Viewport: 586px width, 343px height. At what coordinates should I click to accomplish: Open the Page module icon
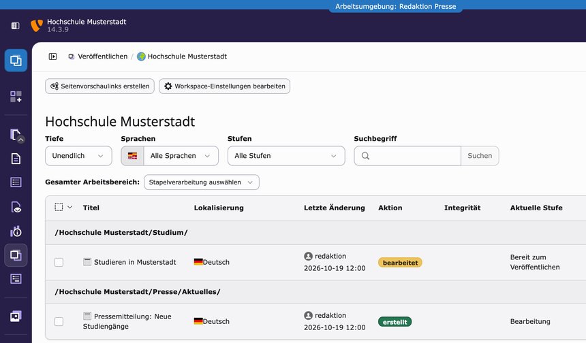[x=16, y=159]
